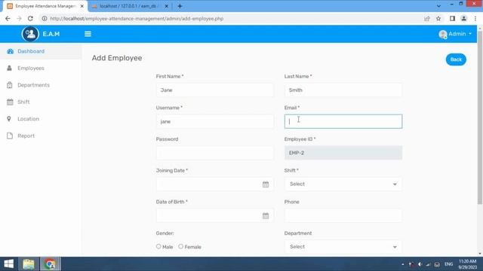
Task: Open Shift in the sidebar
Action: click(41, 102)
